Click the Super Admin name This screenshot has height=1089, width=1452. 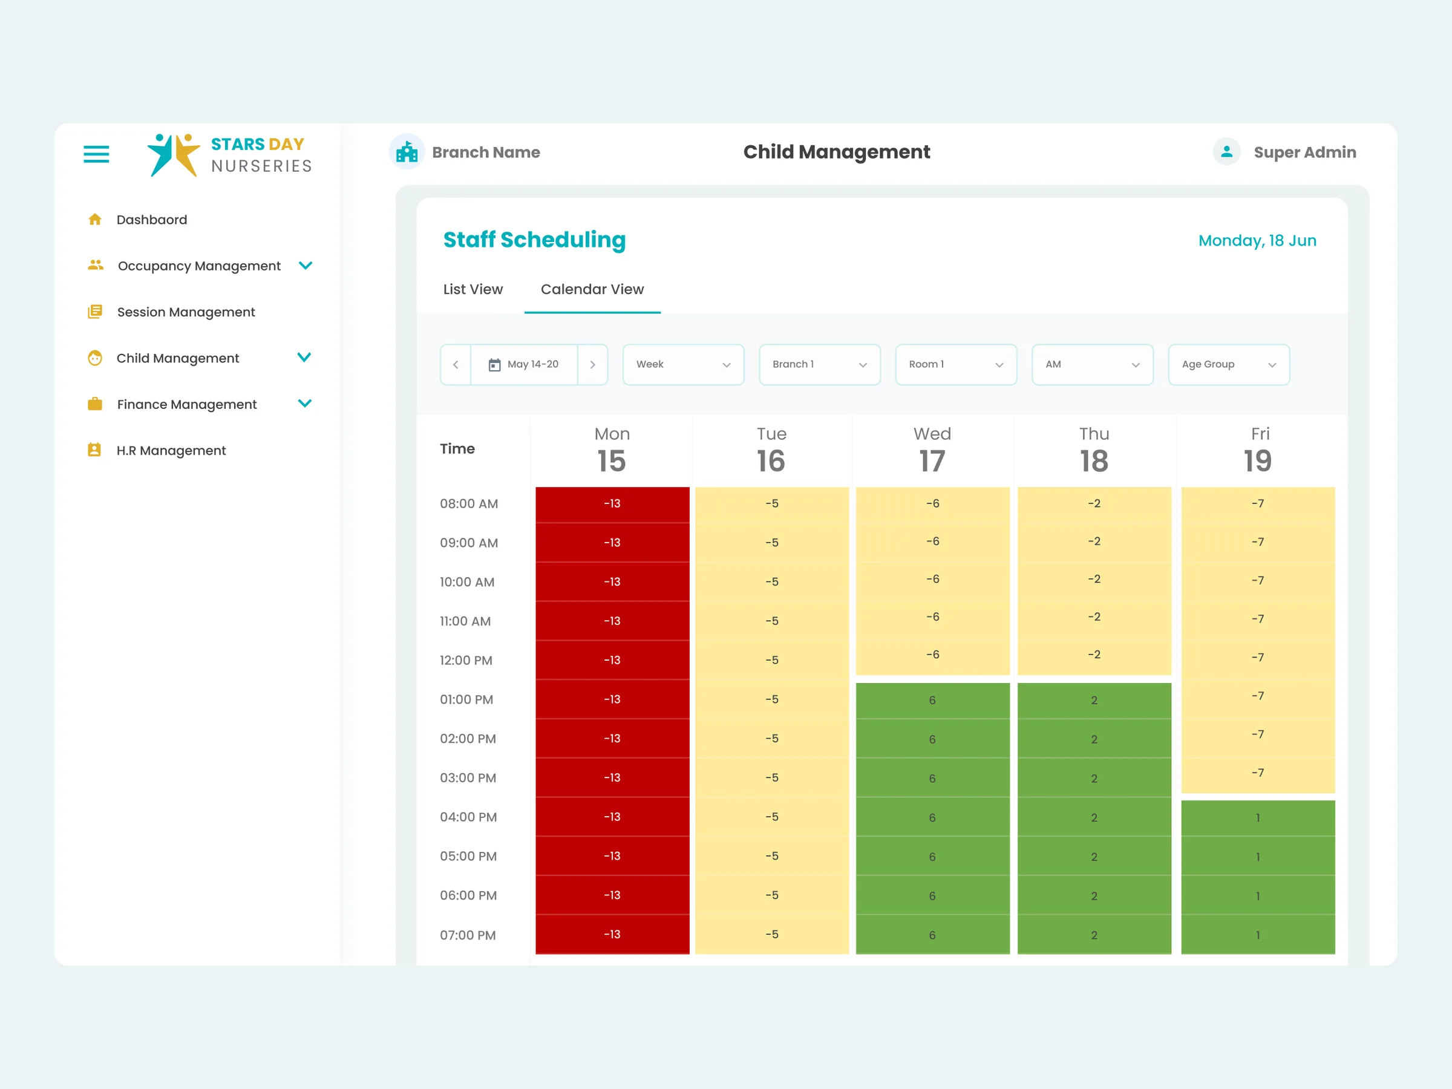1305,152
